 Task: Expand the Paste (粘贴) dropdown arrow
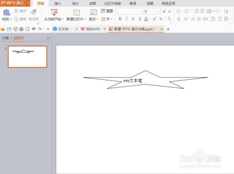(11, 19)
